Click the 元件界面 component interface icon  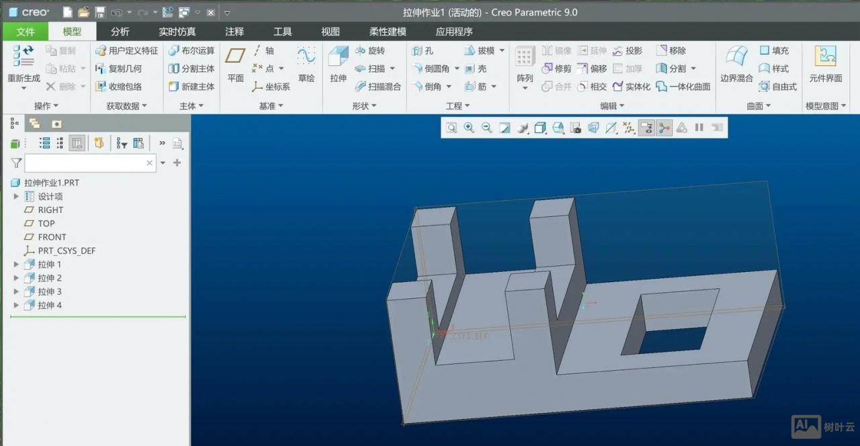(825, 64)
